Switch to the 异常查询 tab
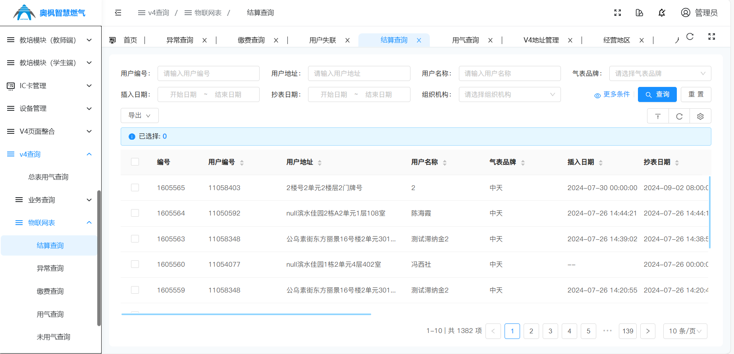The image size is (734, 354). (x=180, y=40)
